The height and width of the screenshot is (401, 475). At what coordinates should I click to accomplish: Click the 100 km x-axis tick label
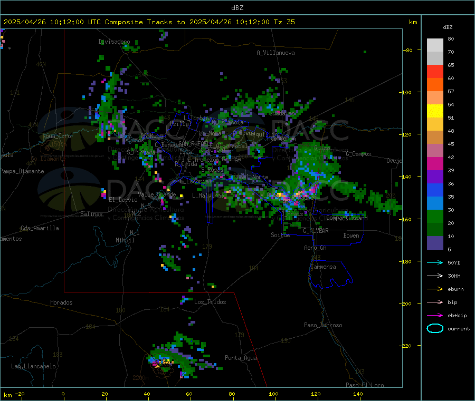click(273, 394)
